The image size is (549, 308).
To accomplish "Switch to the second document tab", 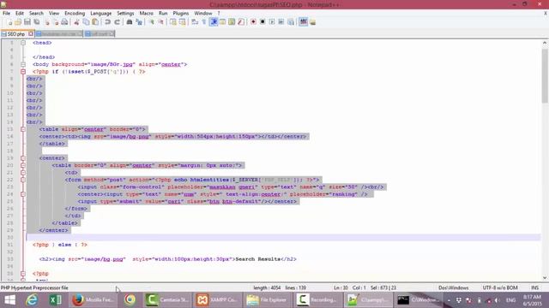I will 59,34.
